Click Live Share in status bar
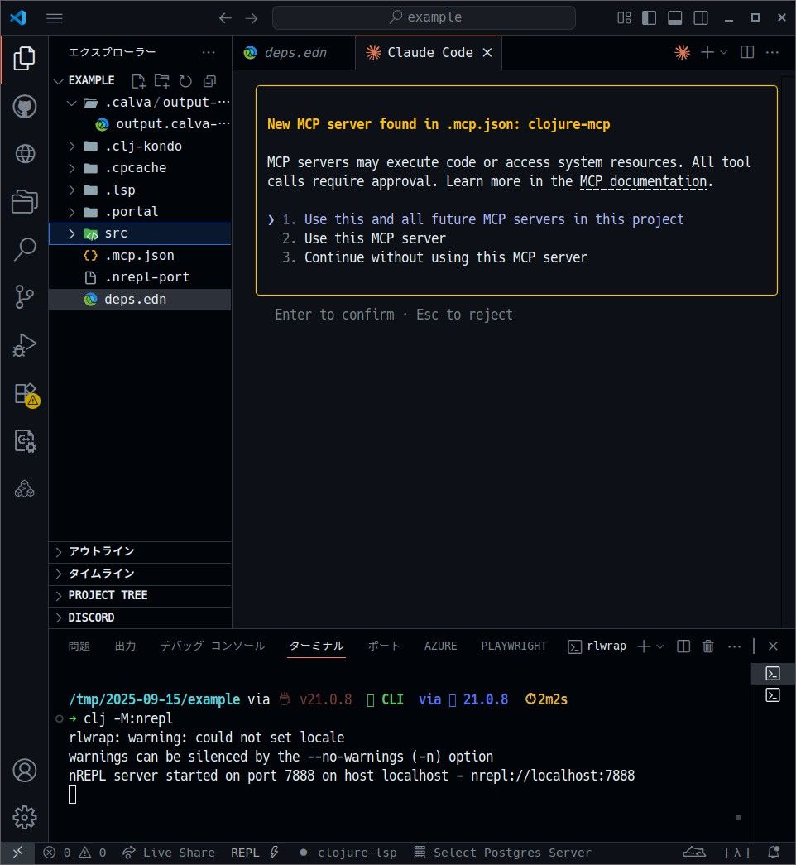Viewport: 796px width, 865px height. point(169,853)
